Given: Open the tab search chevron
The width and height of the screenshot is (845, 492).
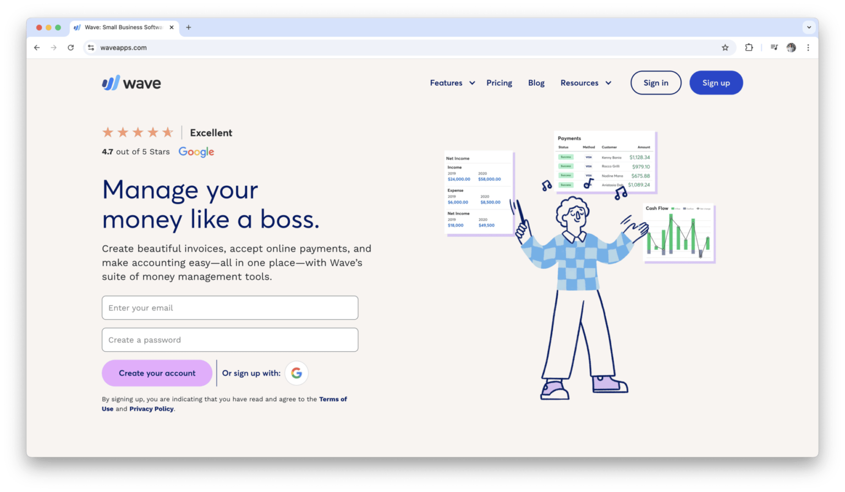Looking at the screenshot, I should point(809,27).
